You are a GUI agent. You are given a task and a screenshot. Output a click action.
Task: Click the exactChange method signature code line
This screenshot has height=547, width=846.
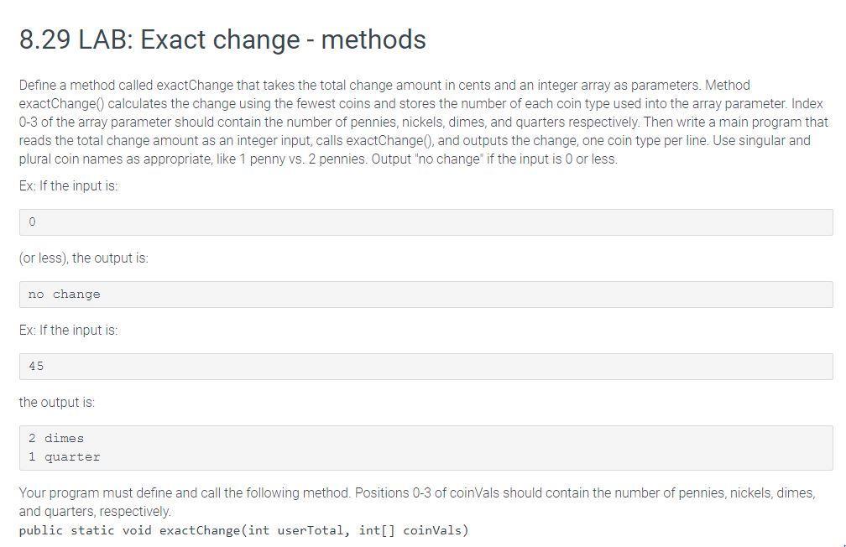pos(244,530)
